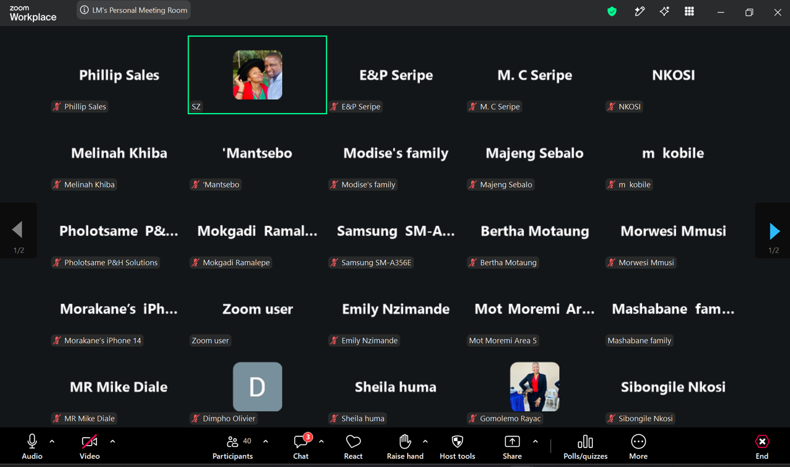
Task: Click muted mic icon beside Melinah Khiba
Action: [x=57, y=184]
